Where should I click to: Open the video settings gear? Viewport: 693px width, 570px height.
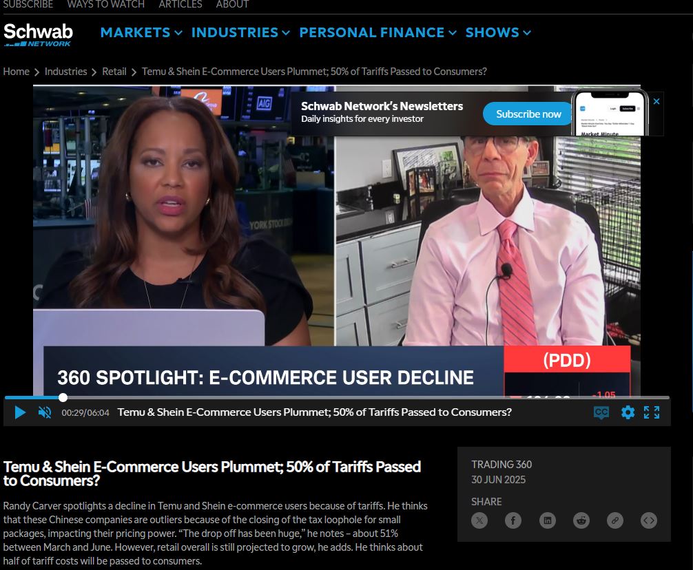628,412
